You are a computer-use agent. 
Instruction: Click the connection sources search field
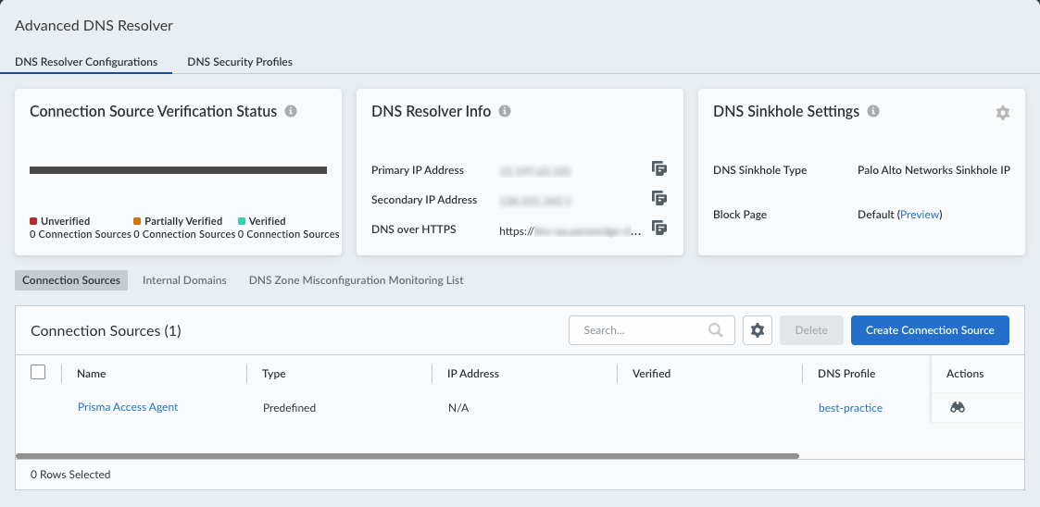coord(639,330)
